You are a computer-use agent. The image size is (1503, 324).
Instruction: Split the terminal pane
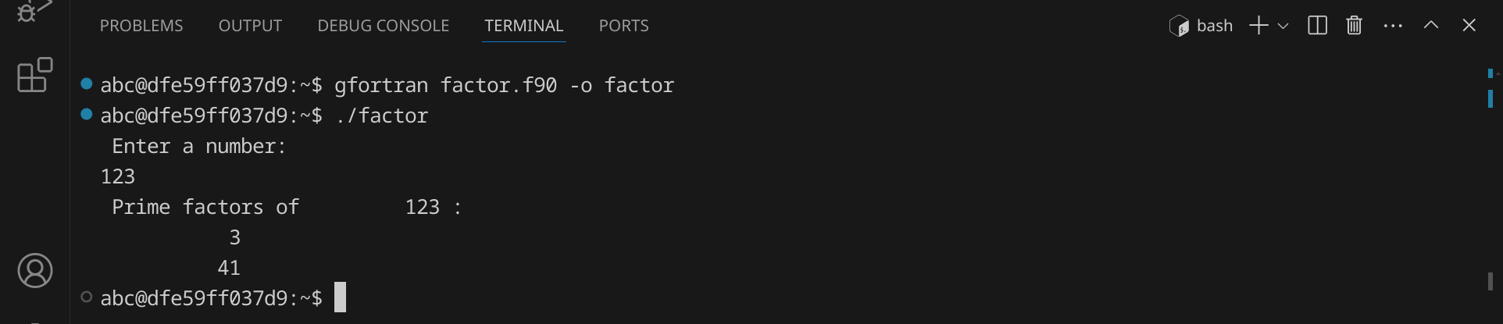pos(1317,26)
